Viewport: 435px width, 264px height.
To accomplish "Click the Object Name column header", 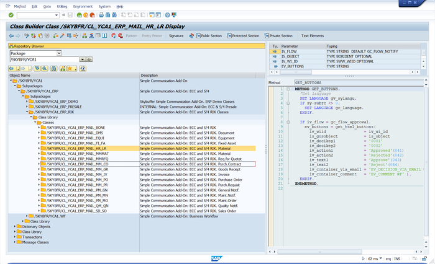I will tap(73, 75).
